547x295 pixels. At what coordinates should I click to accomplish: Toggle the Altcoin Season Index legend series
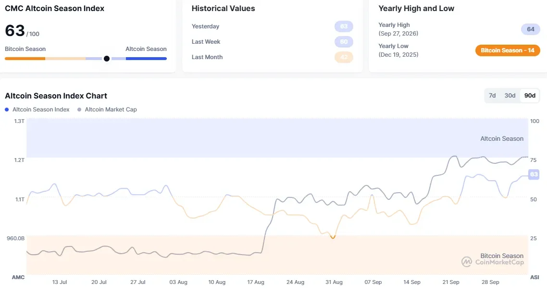[x=37, y=110]
